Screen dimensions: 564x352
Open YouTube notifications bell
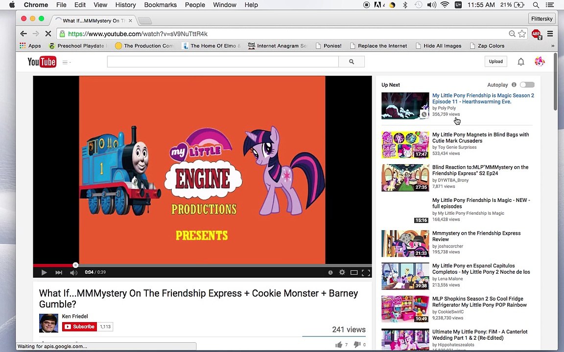tap(521, 62)
